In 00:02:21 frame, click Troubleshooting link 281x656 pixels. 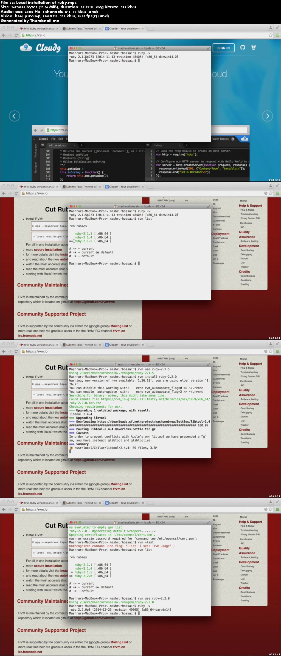tap(249, 214)
